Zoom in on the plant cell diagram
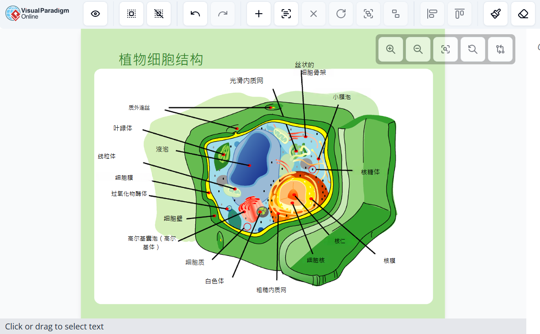This screenshot has width=540, height=334. (x=390, y=49)
